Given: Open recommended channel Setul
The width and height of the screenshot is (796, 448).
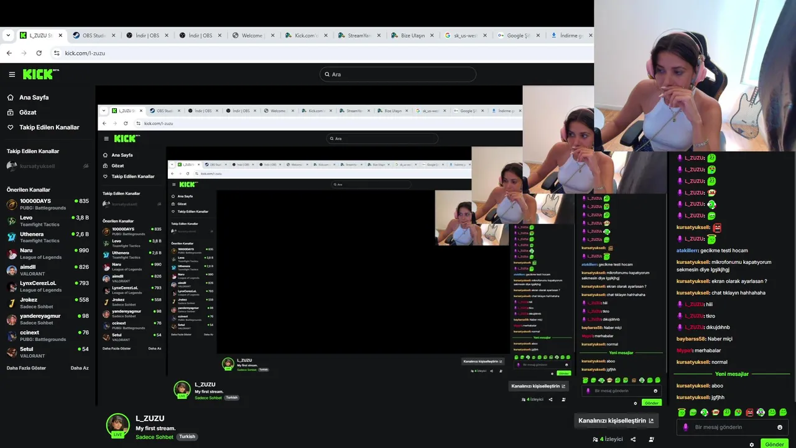Looking at the screenshot, I should click(48, 352).
